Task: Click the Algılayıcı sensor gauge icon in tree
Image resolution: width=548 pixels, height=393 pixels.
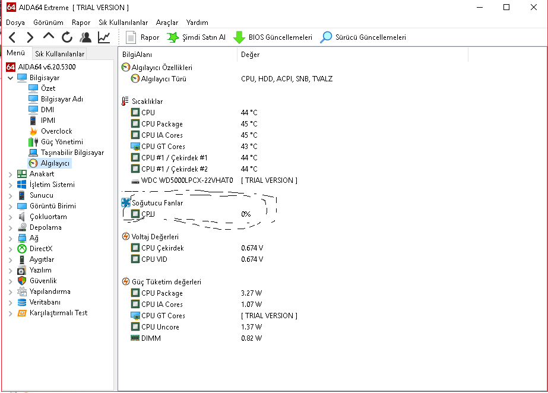Action: tap(33, 163)
